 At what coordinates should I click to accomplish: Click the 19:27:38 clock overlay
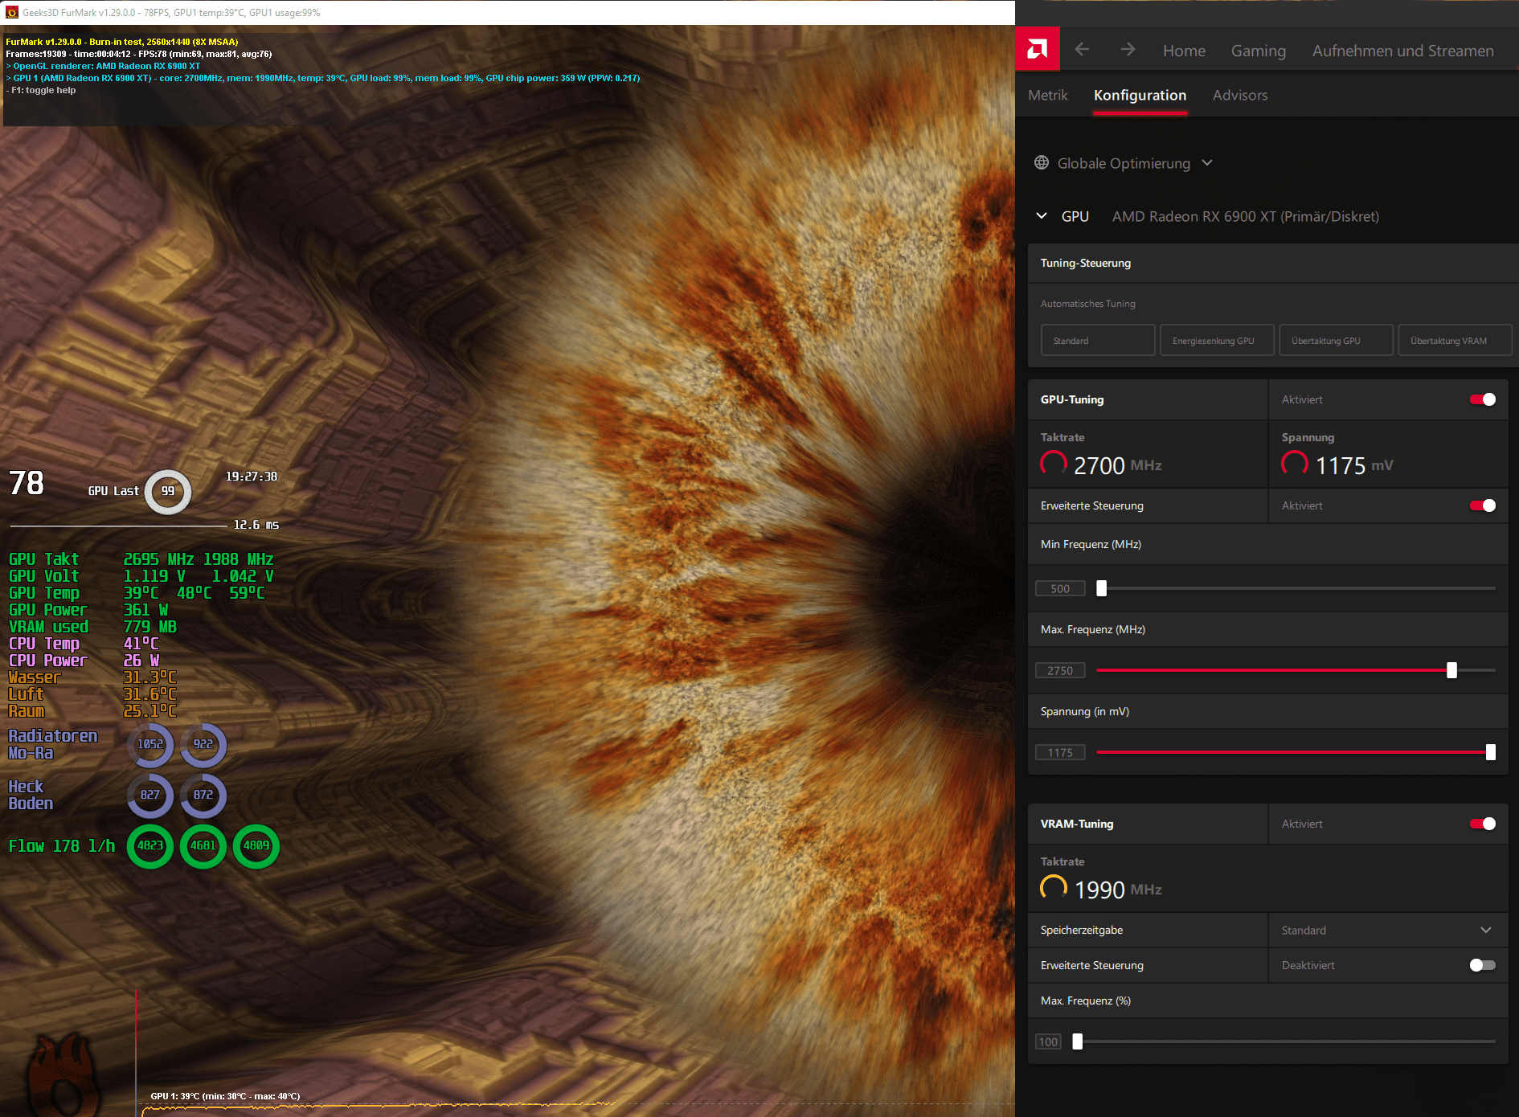pyautogui.click(x=252, y=477)
